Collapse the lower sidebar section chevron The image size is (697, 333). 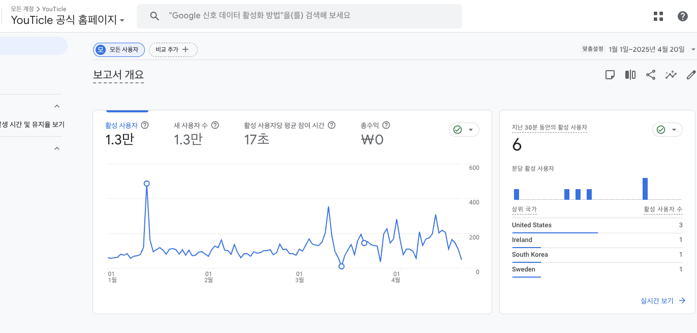tap(57, 148)
